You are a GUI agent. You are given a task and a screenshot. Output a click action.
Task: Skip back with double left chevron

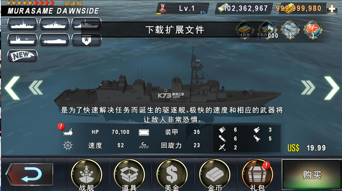click(36, 88)
